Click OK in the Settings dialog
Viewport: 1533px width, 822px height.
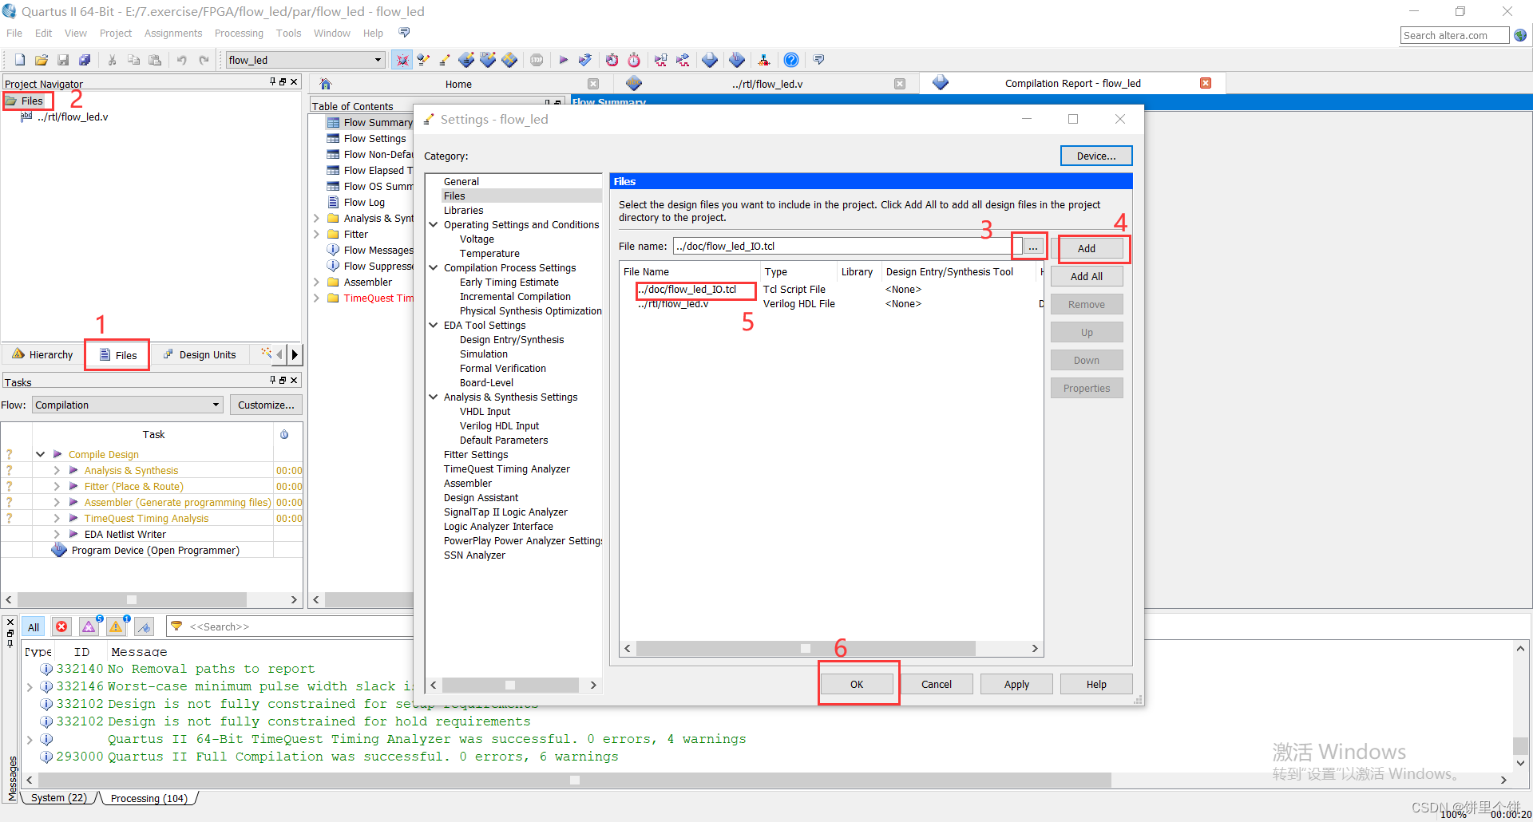coord(857,684)
